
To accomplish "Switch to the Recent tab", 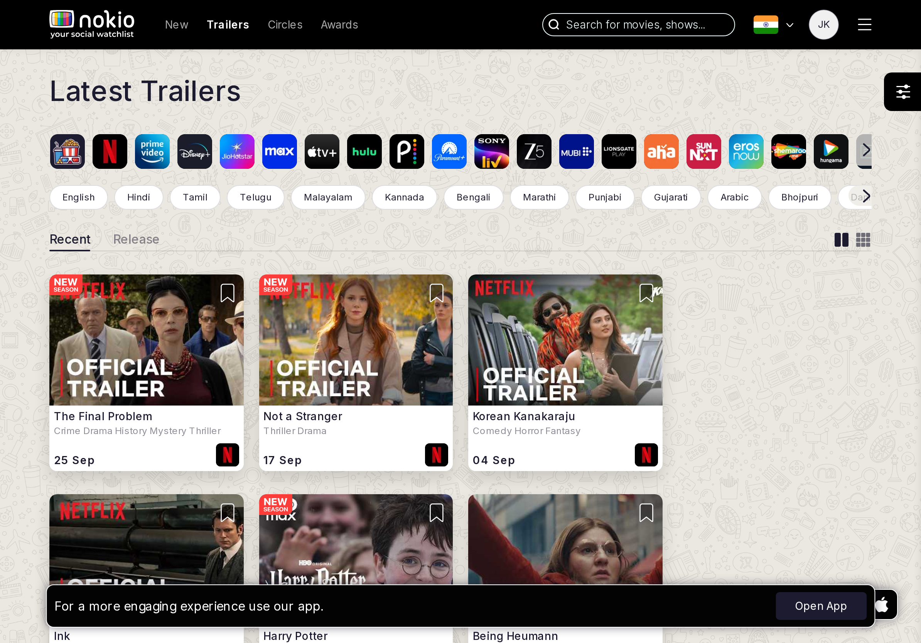I will point(70,239).
